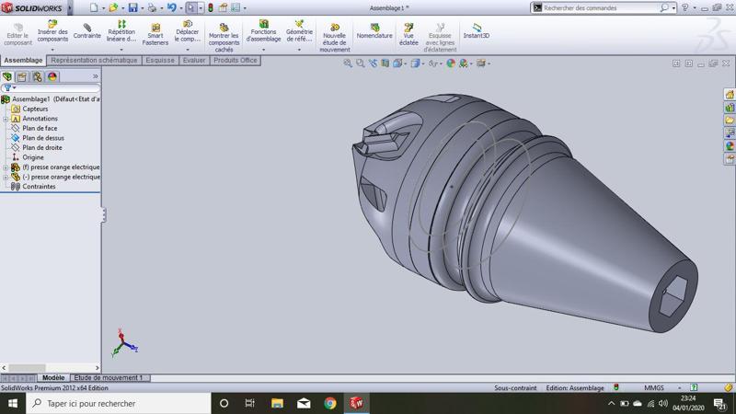Open the PropertyManager panel tab
This screenshot has height=414, width=736.
22,77
